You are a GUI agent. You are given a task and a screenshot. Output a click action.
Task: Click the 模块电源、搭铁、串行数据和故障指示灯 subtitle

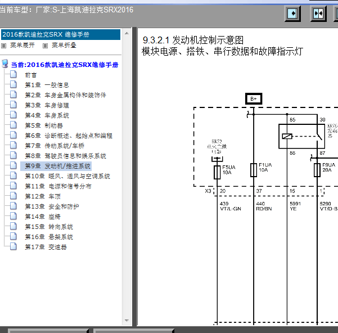coord(222,52)
